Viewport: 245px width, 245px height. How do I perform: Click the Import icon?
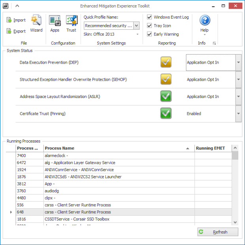coord(9,20)
